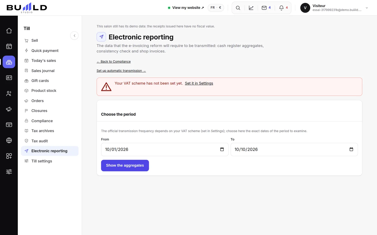Image resolution: width=377 pixels, height=235 pixels.
Task: Open the contact card rail icon
Action: (x=9, y=78)
